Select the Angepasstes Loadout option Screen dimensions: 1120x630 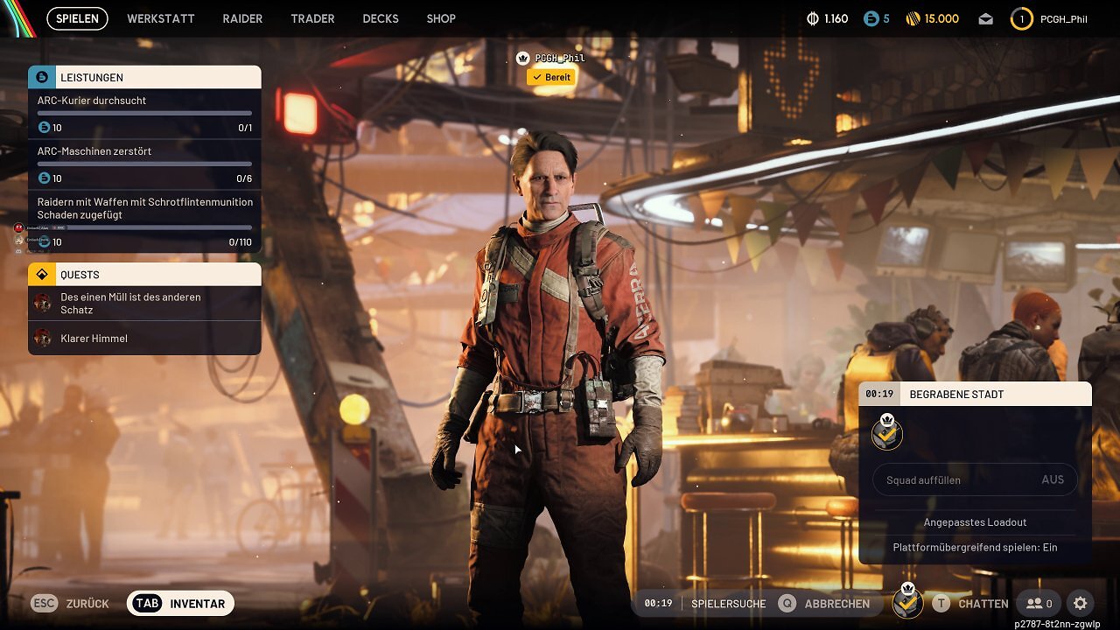pyautogui.click(x=975, y=522)
